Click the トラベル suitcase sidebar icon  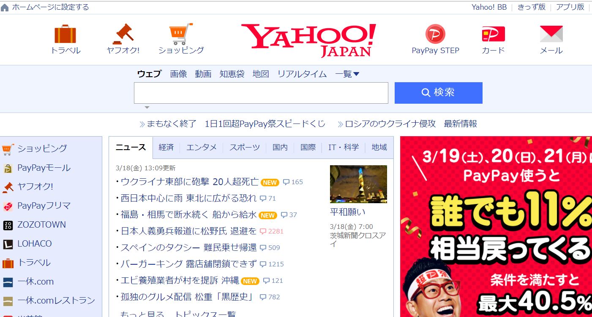click(x=8, y=263)
